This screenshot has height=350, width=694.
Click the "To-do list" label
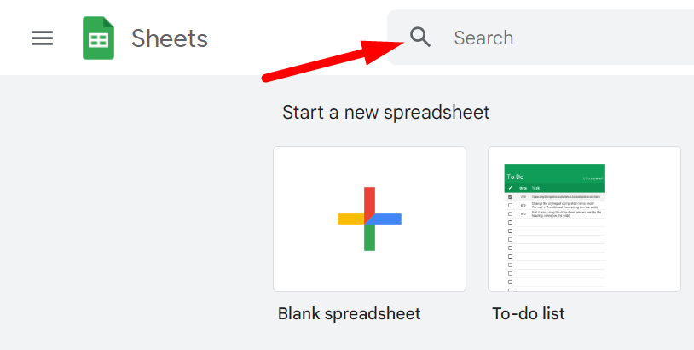tap(529, 313)
